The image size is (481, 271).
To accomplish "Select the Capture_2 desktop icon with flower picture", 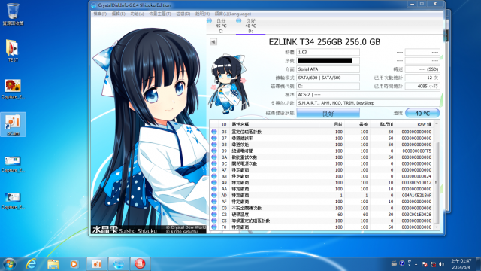I will pyautogui.click(x=13, y=89).
